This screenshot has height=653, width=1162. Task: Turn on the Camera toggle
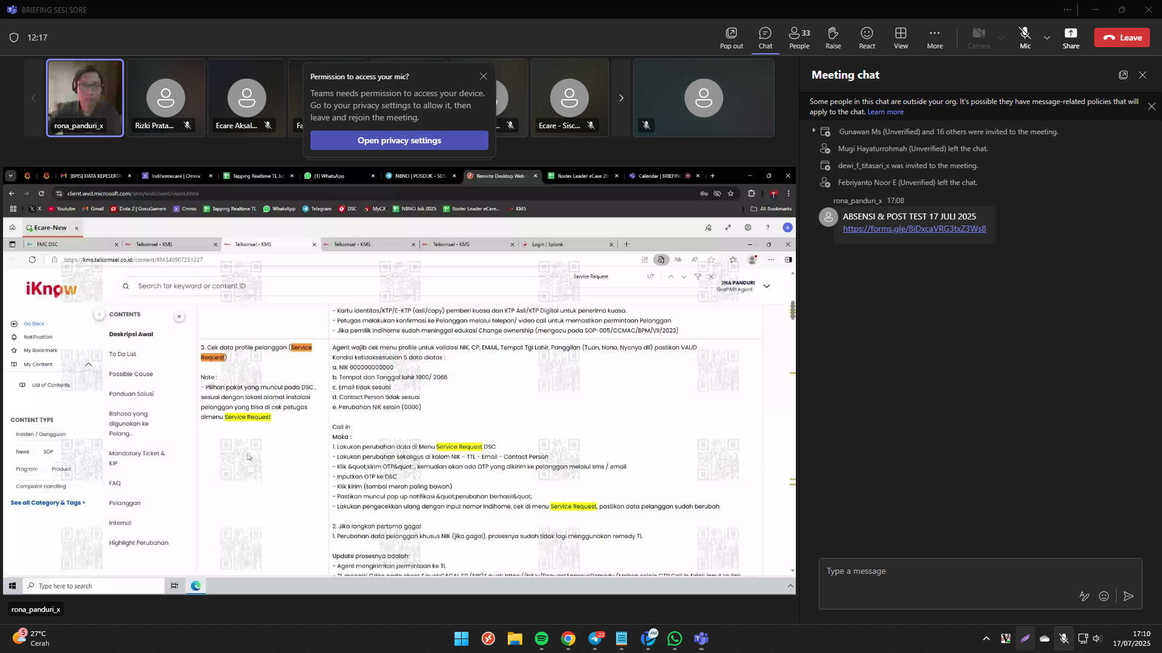[979, 37]
